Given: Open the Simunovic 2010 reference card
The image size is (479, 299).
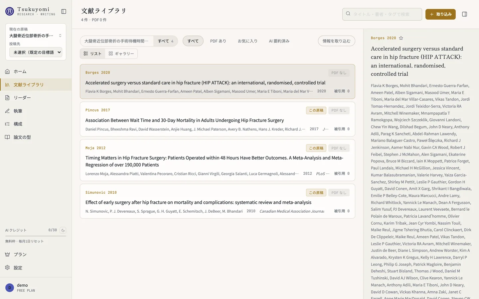Looking at the screenshot, I should click(x=218, y=201).
